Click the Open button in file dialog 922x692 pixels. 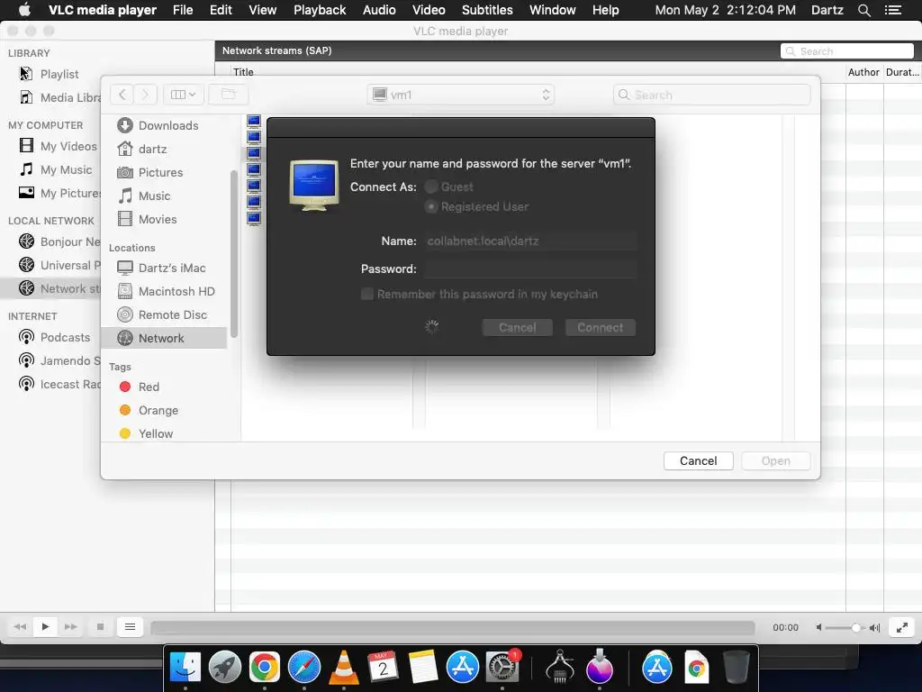click(x=776, y=460)
